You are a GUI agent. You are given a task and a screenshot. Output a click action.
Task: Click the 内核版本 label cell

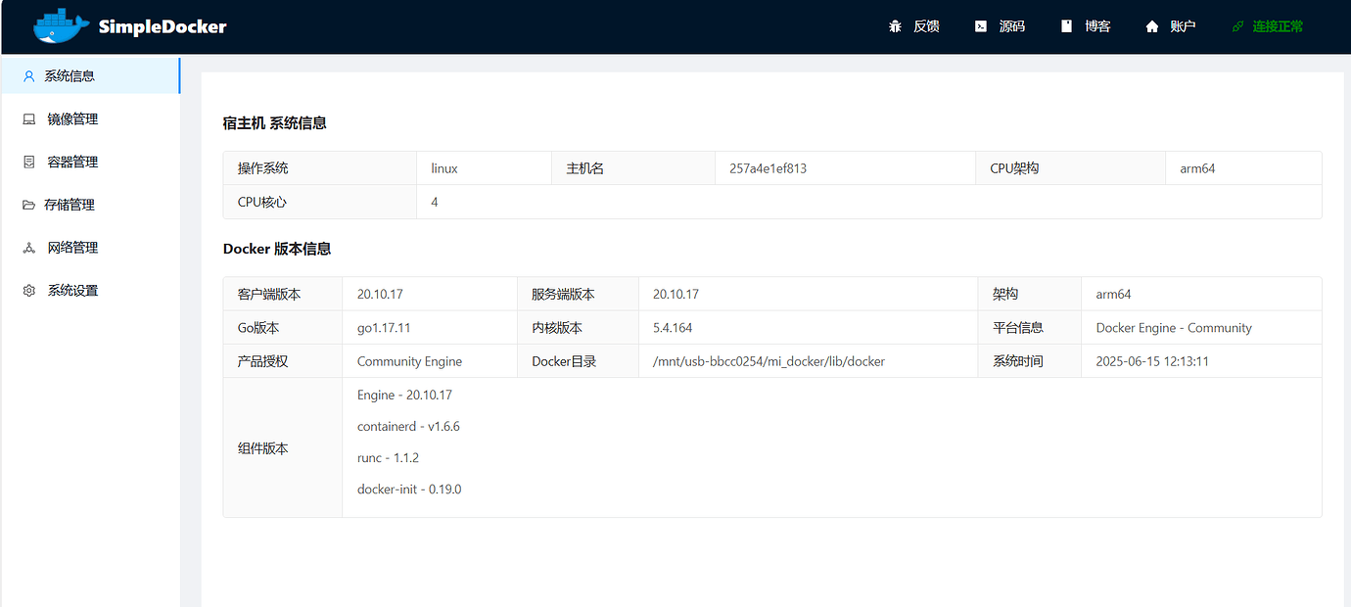[578, 328]
